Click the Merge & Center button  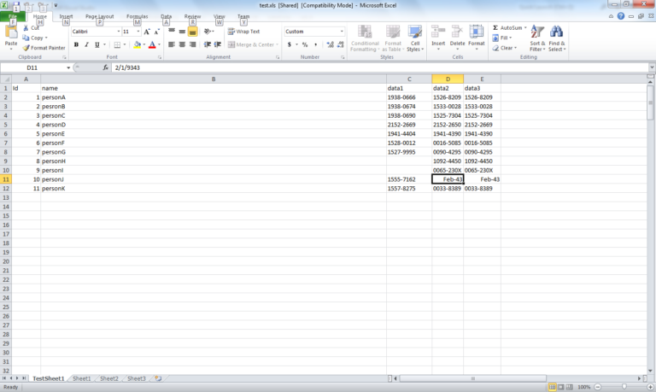tap(253, 44)
